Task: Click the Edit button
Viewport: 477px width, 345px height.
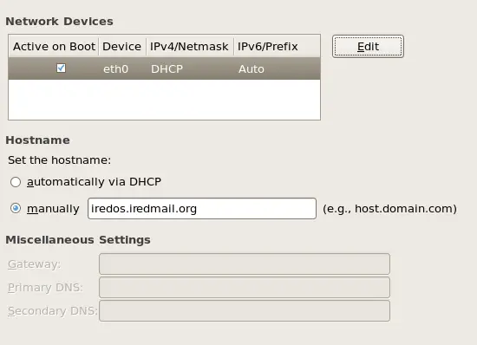Action: pyautogui.click(x=368, y=47)
